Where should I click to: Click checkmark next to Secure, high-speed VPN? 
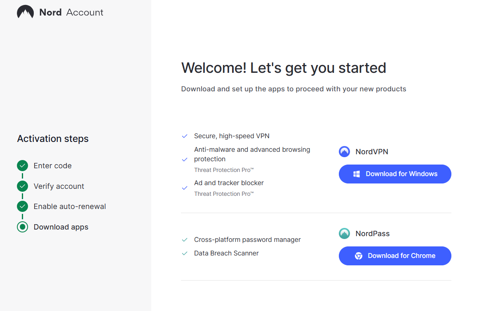185,136
